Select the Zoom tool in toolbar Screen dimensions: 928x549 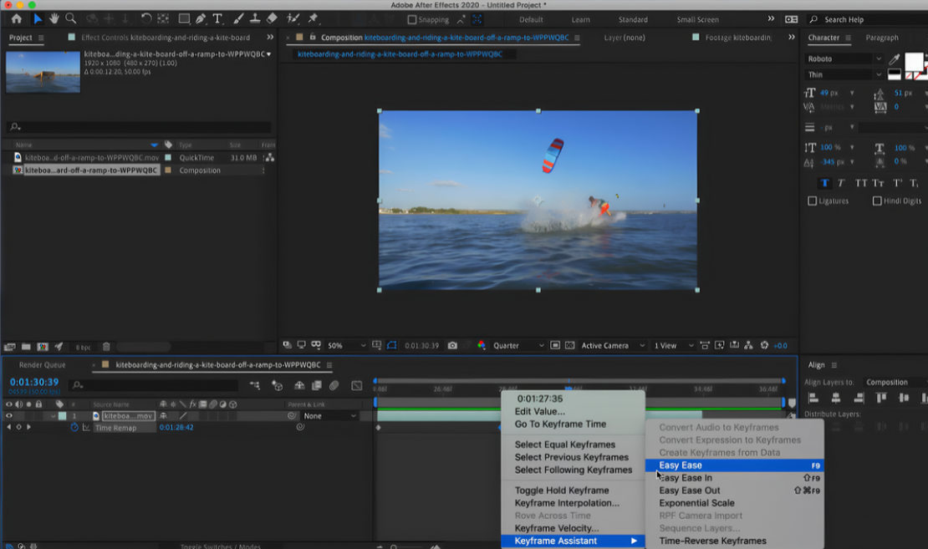(71, 18)
